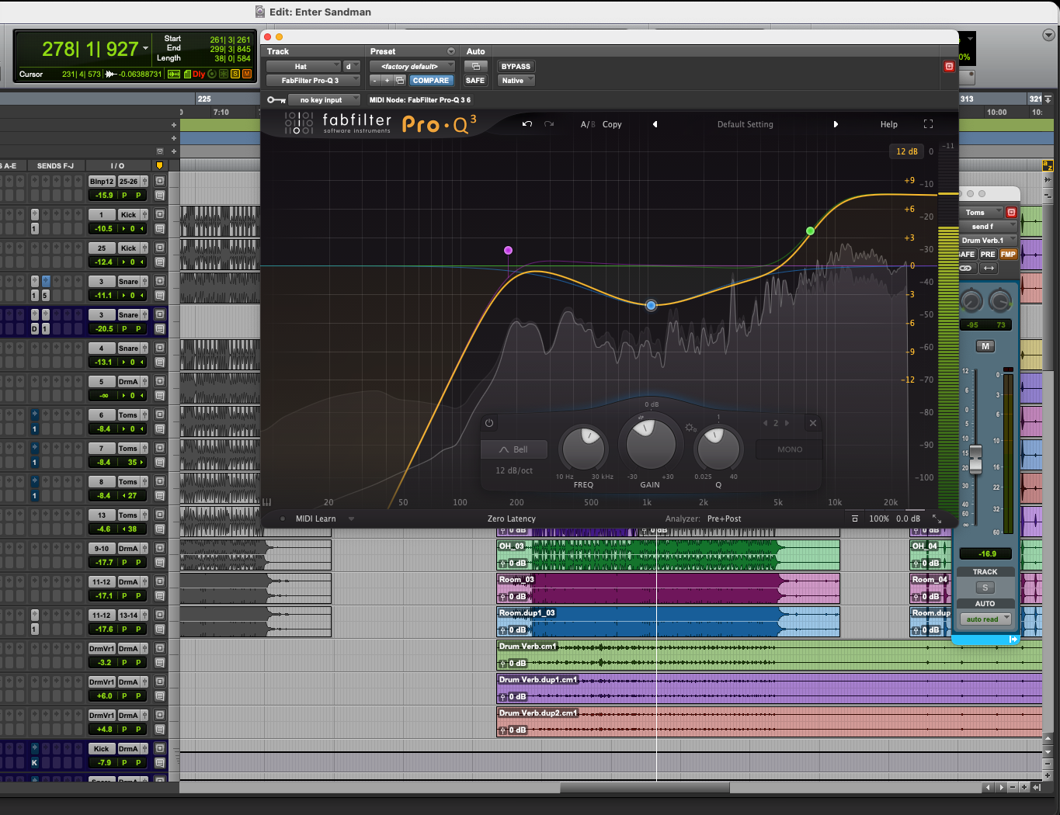Open the Toms track selector in send window
The width and height of the screenshot is (1060, 815).
tap(982, 212)
